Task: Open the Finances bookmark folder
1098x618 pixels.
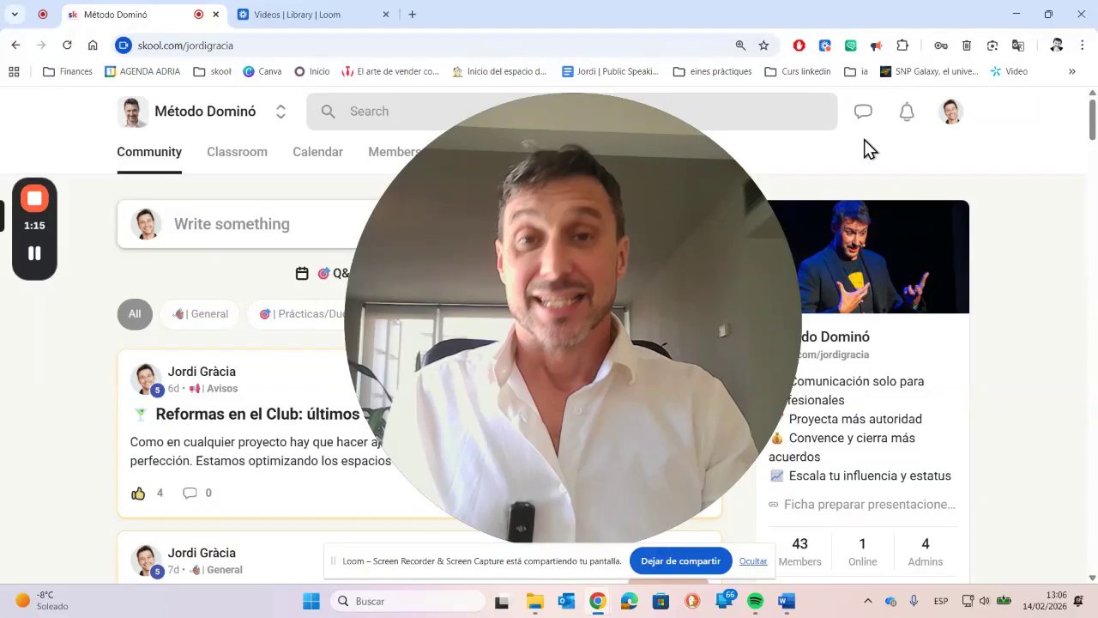Action: [68, 71]
